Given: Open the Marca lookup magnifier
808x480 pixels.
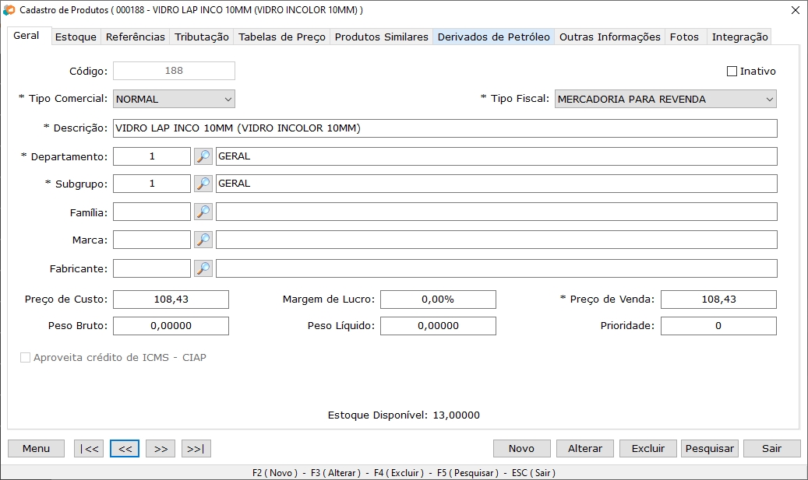Looking at the screenshot, I should click(x=203, y=240).
